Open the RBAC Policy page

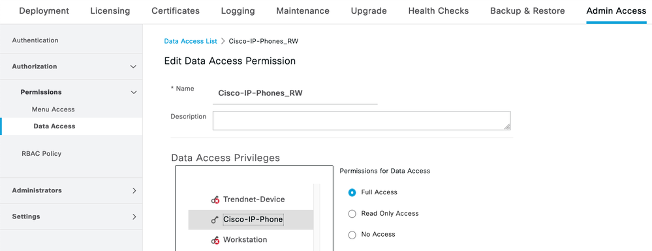coord(41,153)
